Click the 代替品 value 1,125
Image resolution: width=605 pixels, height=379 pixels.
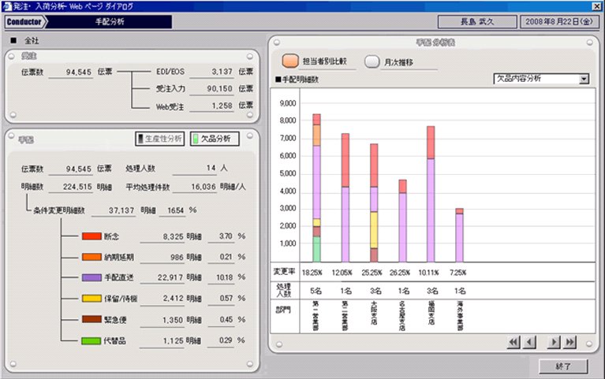point(173,341)
